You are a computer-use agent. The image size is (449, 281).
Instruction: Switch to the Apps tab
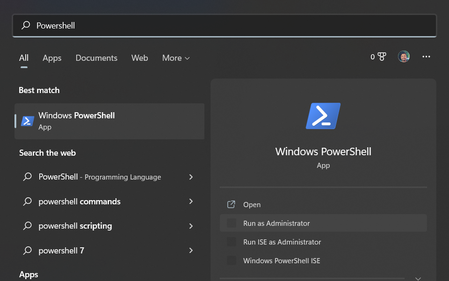[52, 58]
